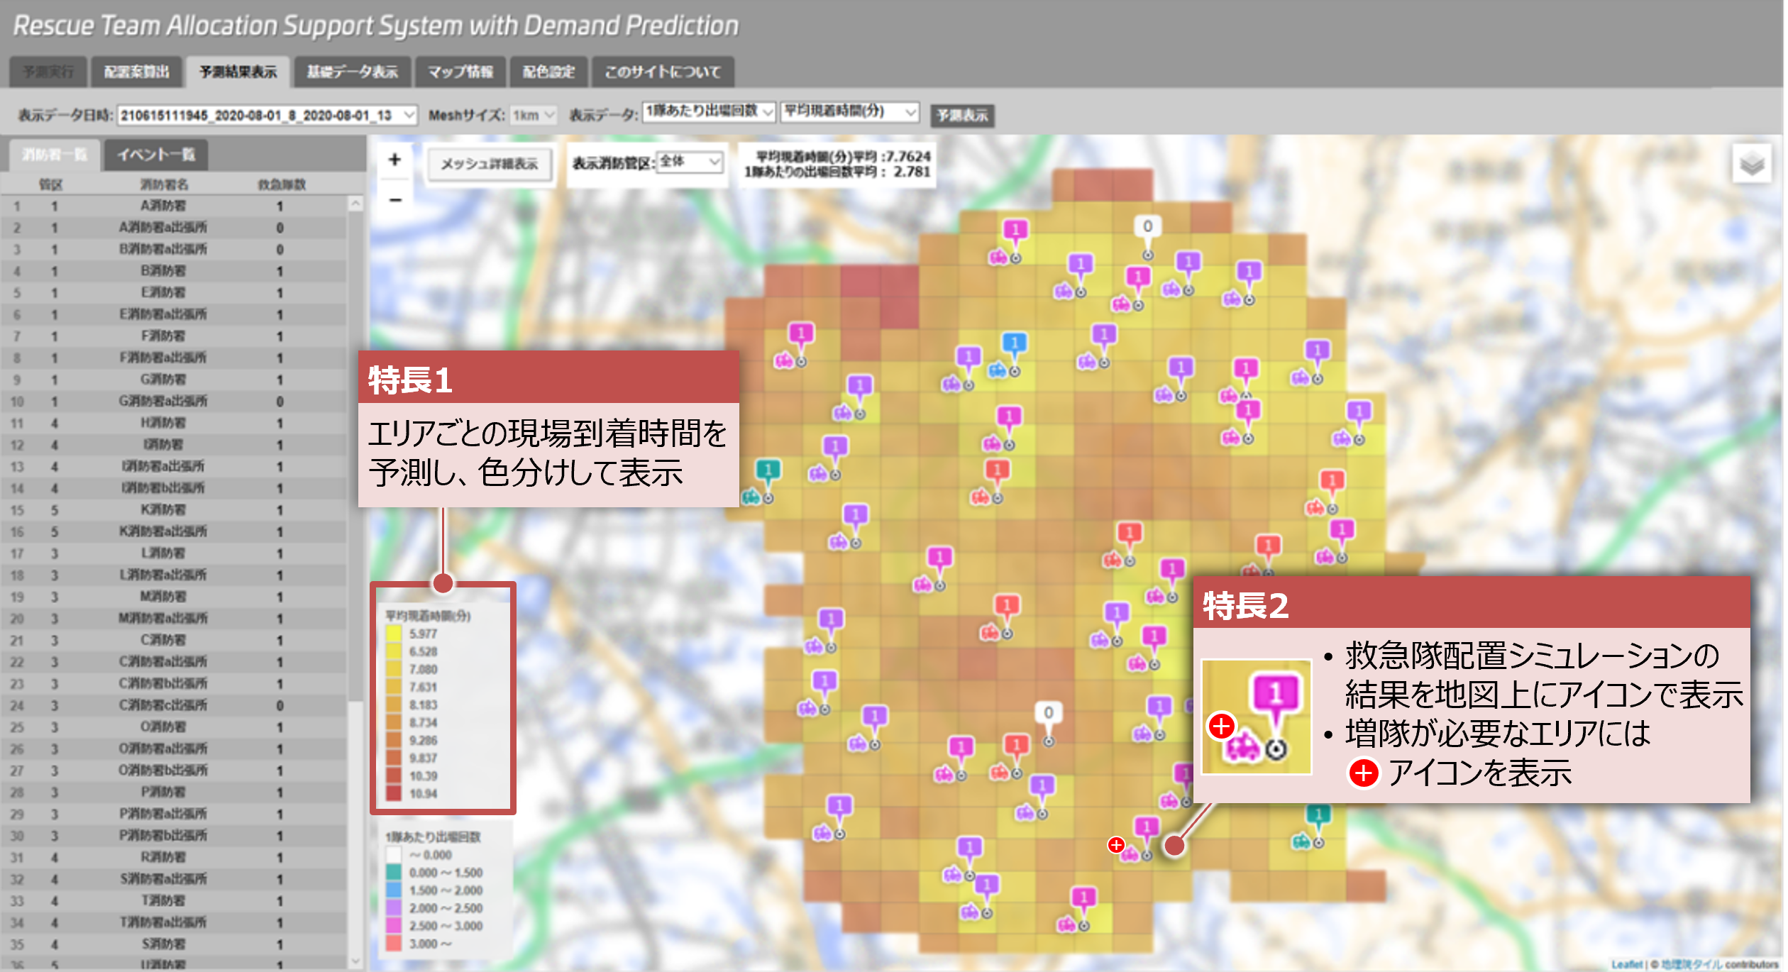
Task: Click the 管区 column header
Action: pyautogui.click(x=51, y=184)
